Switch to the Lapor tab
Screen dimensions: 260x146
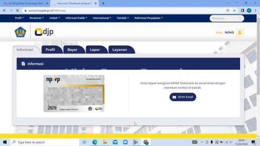point(96,49)
